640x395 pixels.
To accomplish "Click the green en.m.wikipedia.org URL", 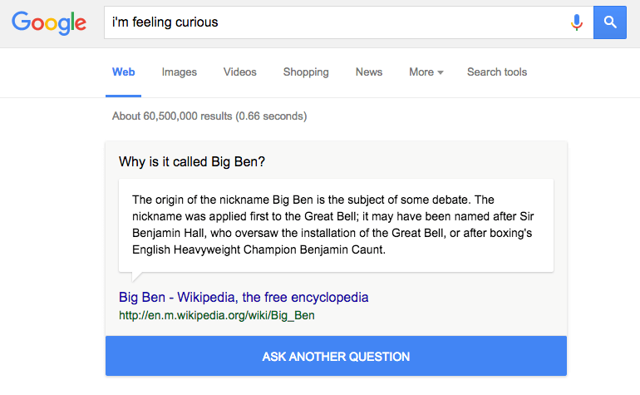I will pyautogui.click(x=217, y=315).
